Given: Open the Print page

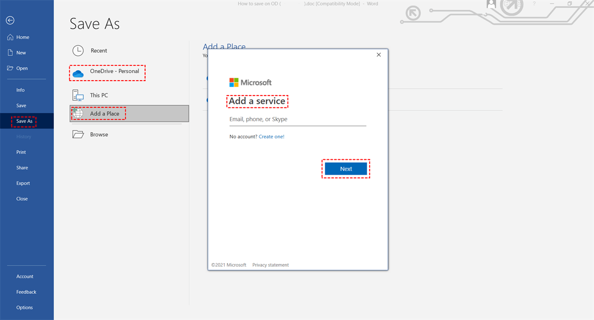Looking at the screenshot, I should point(21,152).
